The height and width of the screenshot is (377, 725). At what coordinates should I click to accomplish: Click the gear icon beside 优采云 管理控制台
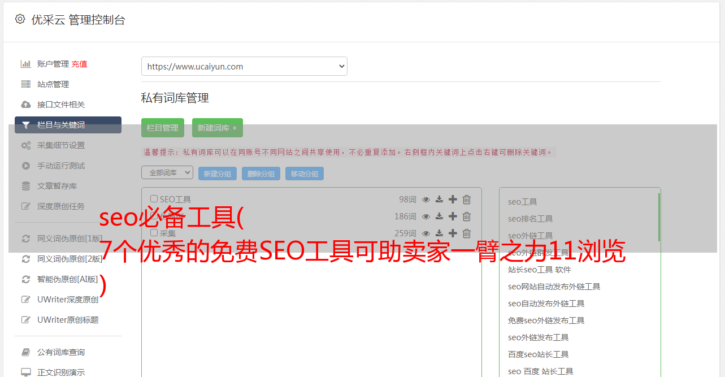[20, 19]
